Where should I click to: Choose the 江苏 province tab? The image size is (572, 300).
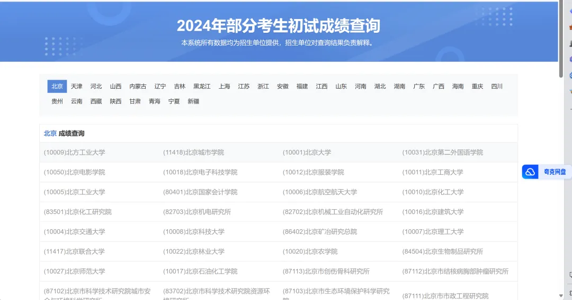[244, 86]
